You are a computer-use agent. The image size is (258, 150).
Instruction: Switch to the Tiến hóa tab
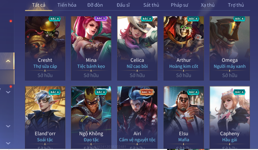[x=67, y=5]
